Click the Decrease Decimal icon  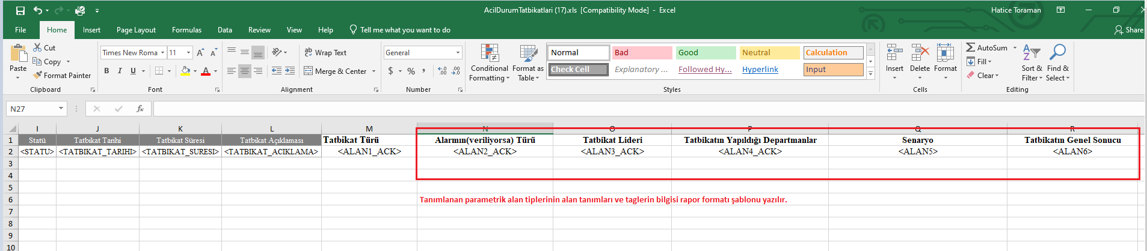456,71
